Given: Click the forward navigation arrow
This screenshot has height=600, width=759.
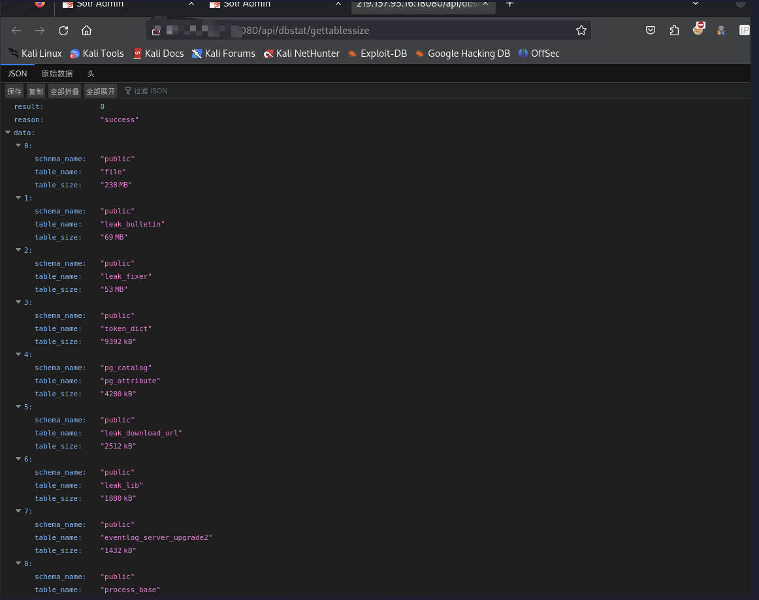Looking at the screenshot, I should point(40,31).
